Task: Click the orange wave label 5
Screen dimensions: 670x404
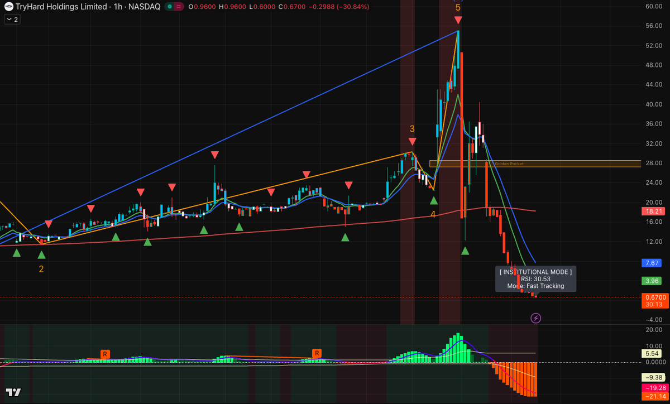Action: tap(458, 8)
